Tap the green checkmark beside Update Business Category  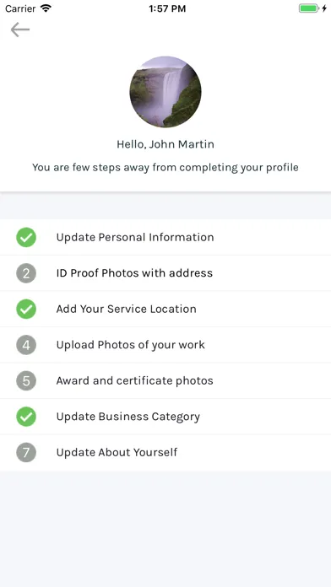pos(26,417)
